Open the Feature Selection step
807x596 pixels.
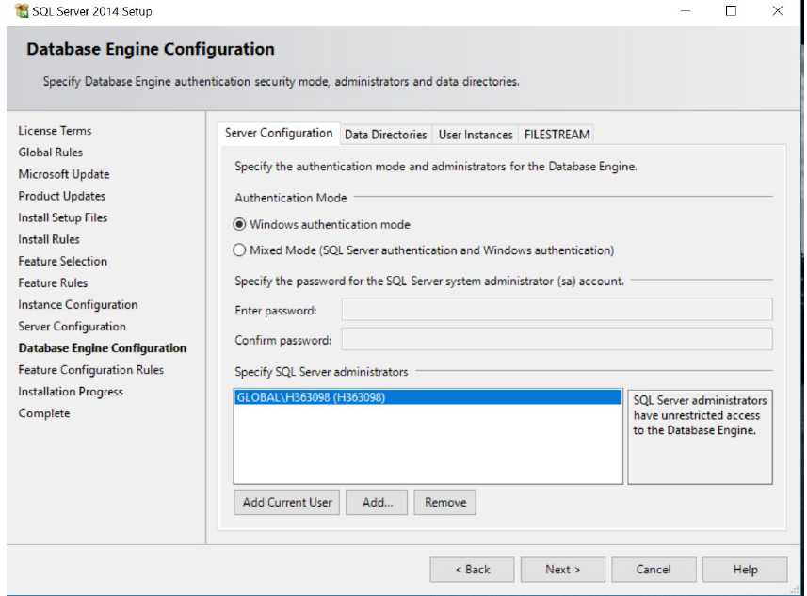tap(62, 261)
